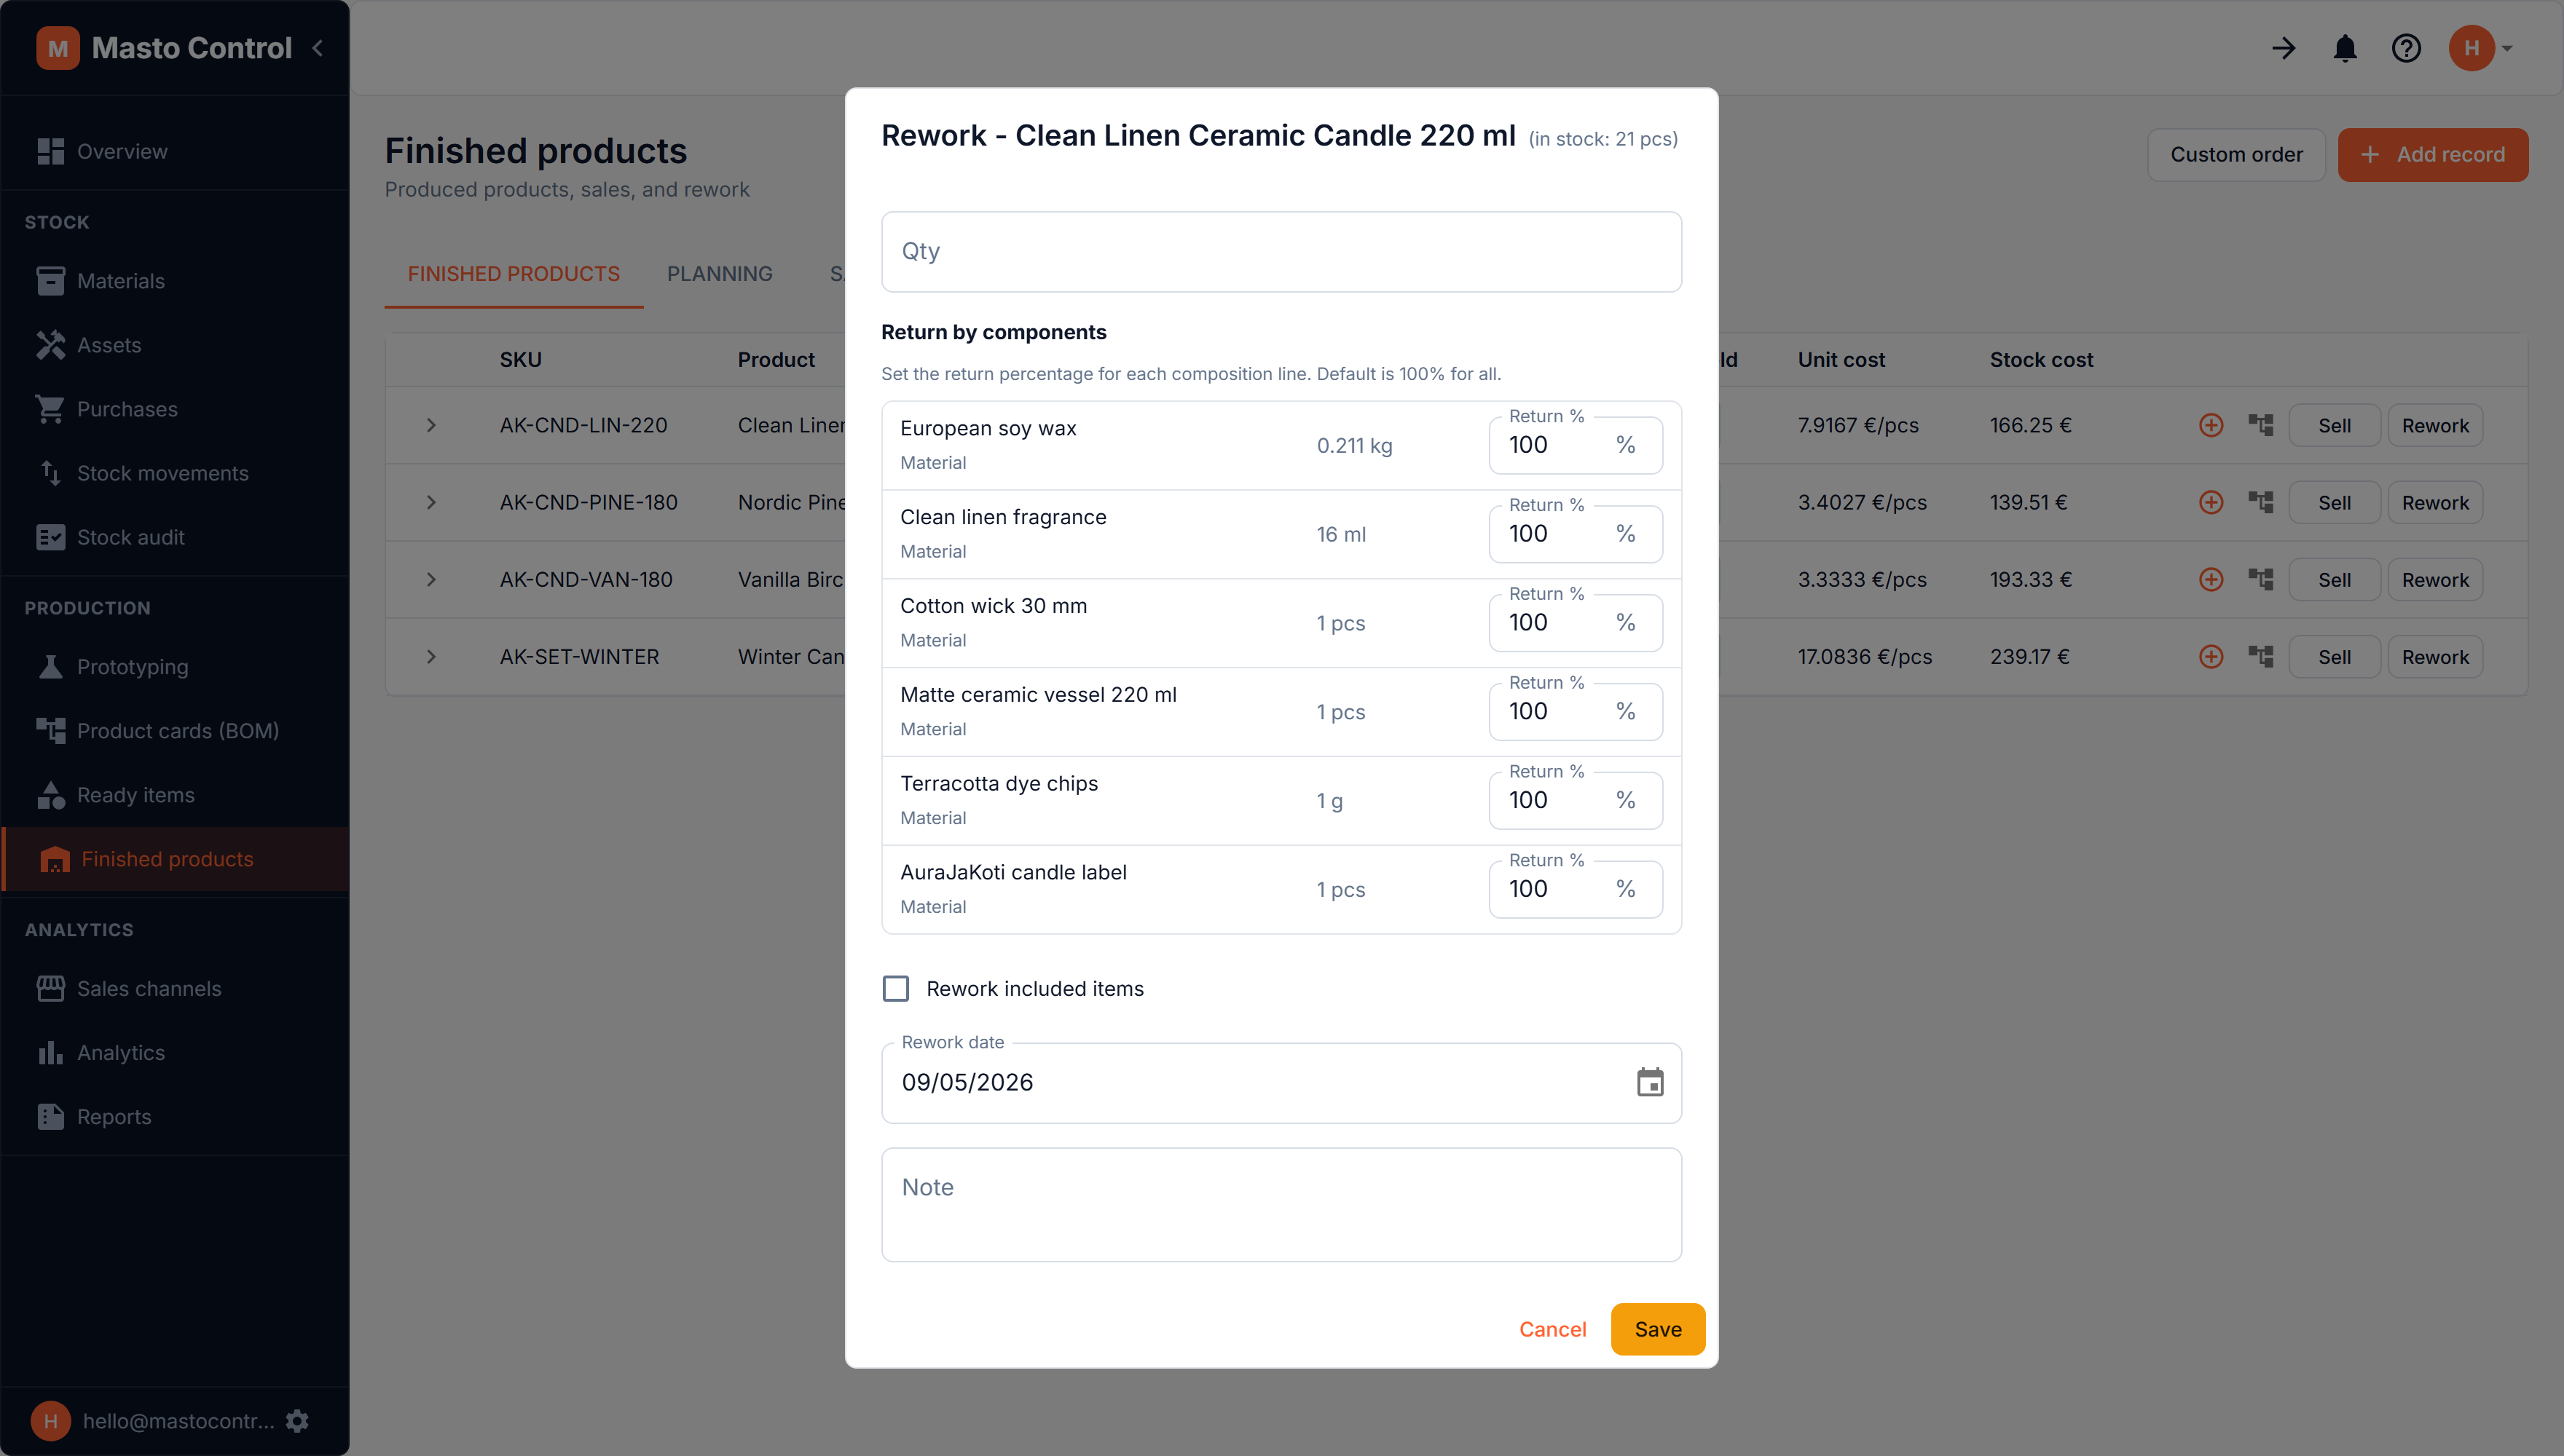Open Analytics chart icon
The image size is (2564, 1456).
point(50,1053)
